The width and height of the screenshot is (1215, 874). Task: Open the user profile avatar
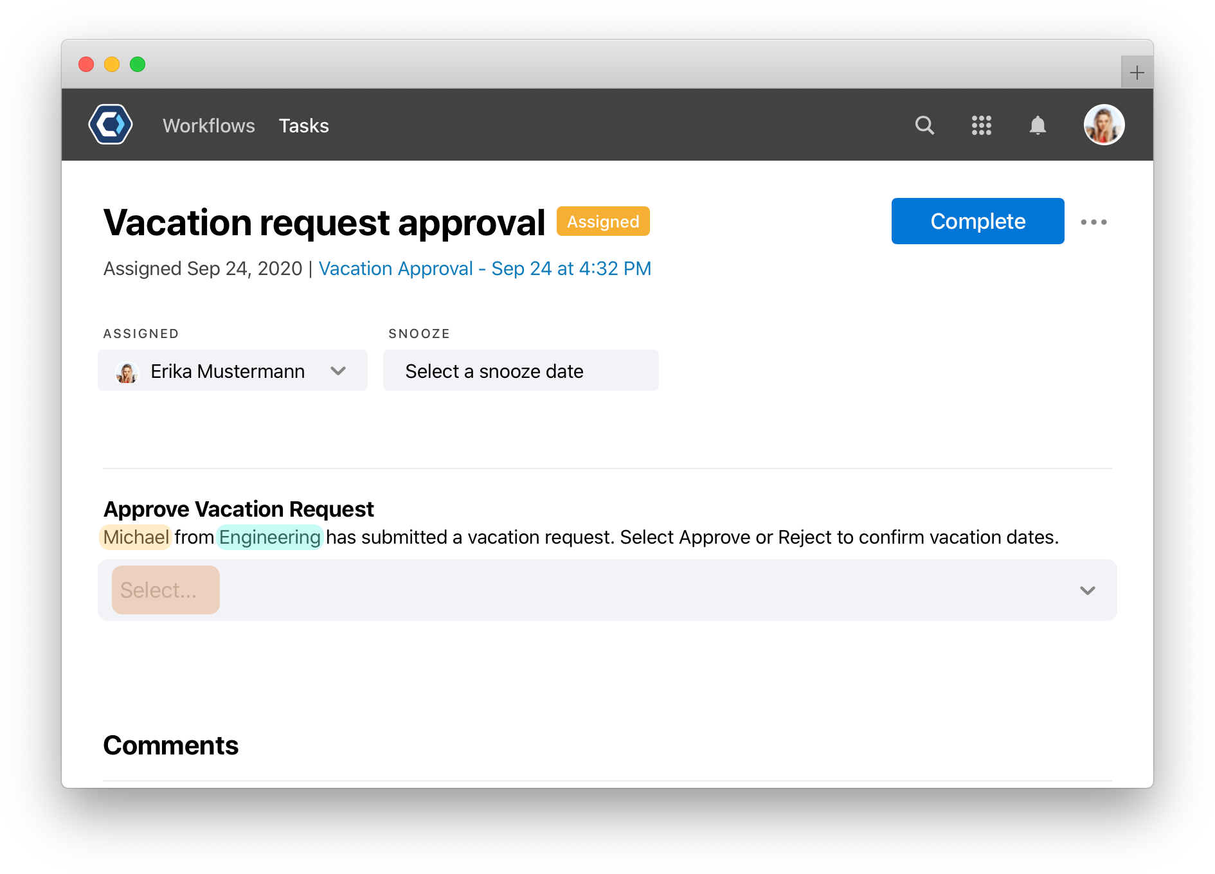tap(1104, 125)
